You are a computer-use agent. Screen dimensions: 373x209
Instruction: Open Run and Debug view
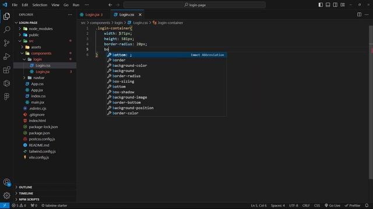pos(6,56)
